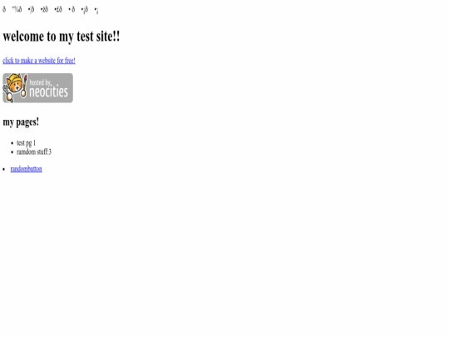449x337 pixels.
Task: Click the garbled cluster containing the percent sign
Action: [x=17, y=9]
